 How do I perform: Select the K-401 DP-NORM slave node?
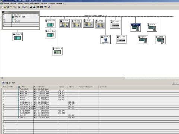(x=115, y=24)
